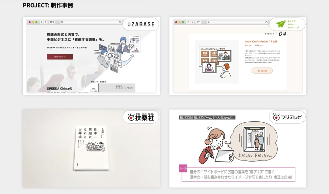Click the address bar in UZABASE browser mockup
The image size is (329, 194).
click(91, 22)
